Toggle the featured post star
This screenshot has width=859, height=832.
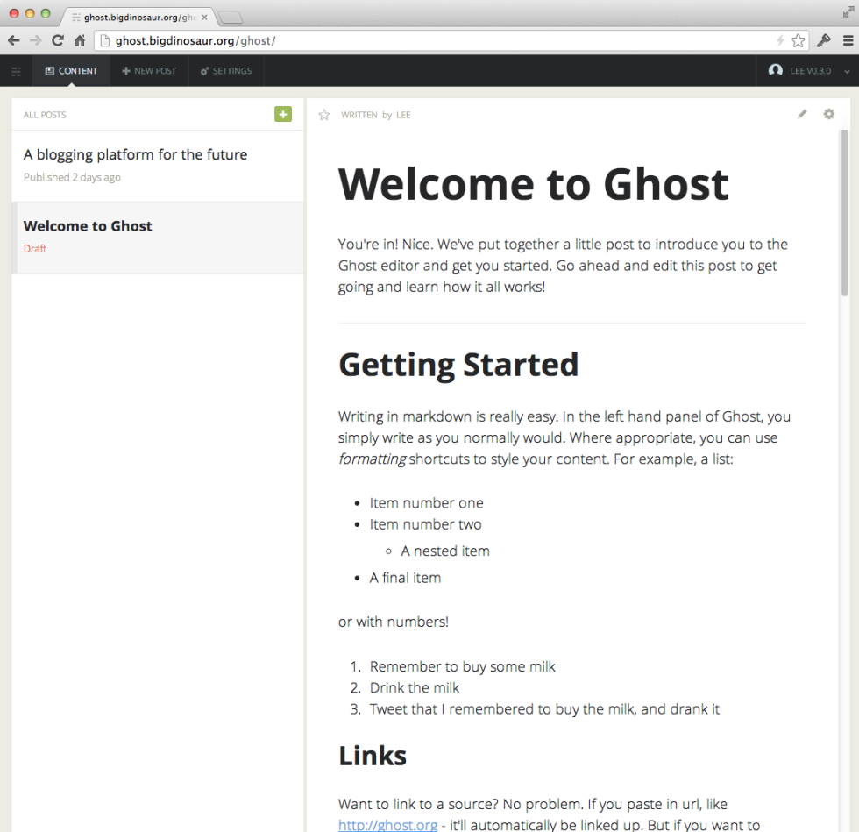[323, 114]
